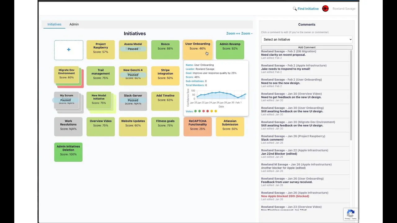
Task: Open the Website Updates card
Action: pos(133,126)
